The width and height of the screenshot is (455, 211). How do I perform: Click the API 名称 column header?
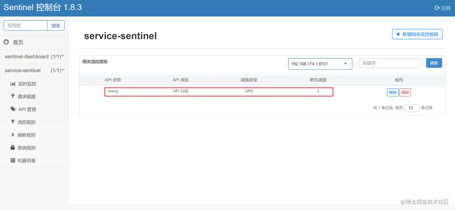click(113, 80)
